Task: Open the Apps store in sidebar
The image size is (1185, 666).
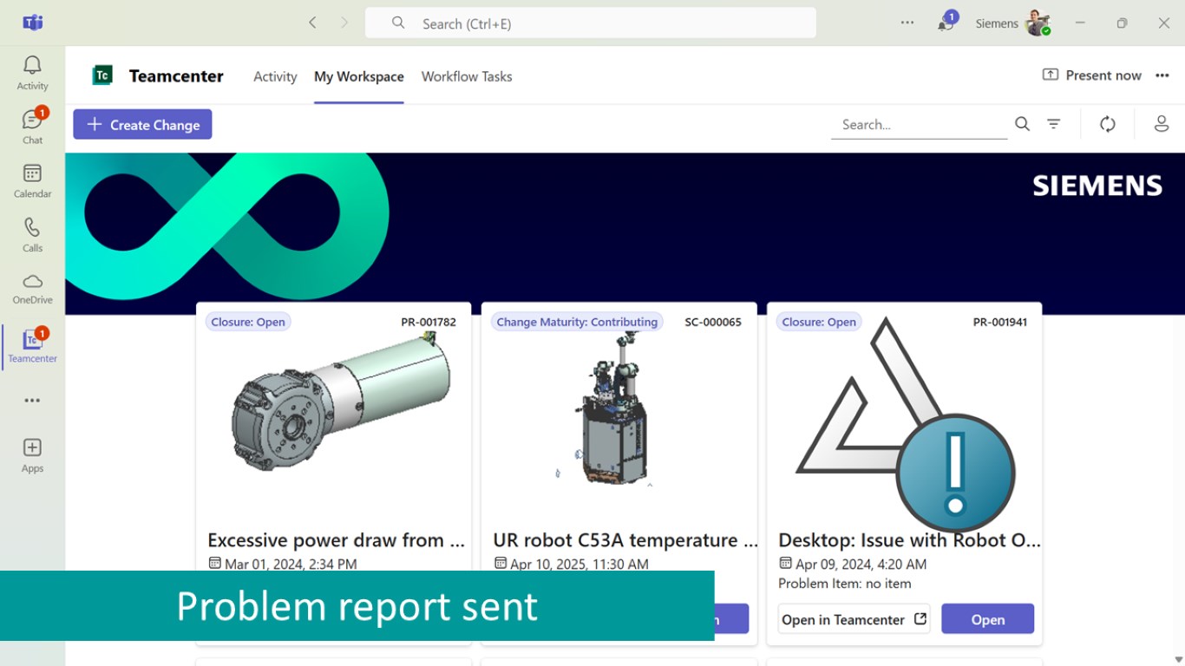Action: coord(32,455)
